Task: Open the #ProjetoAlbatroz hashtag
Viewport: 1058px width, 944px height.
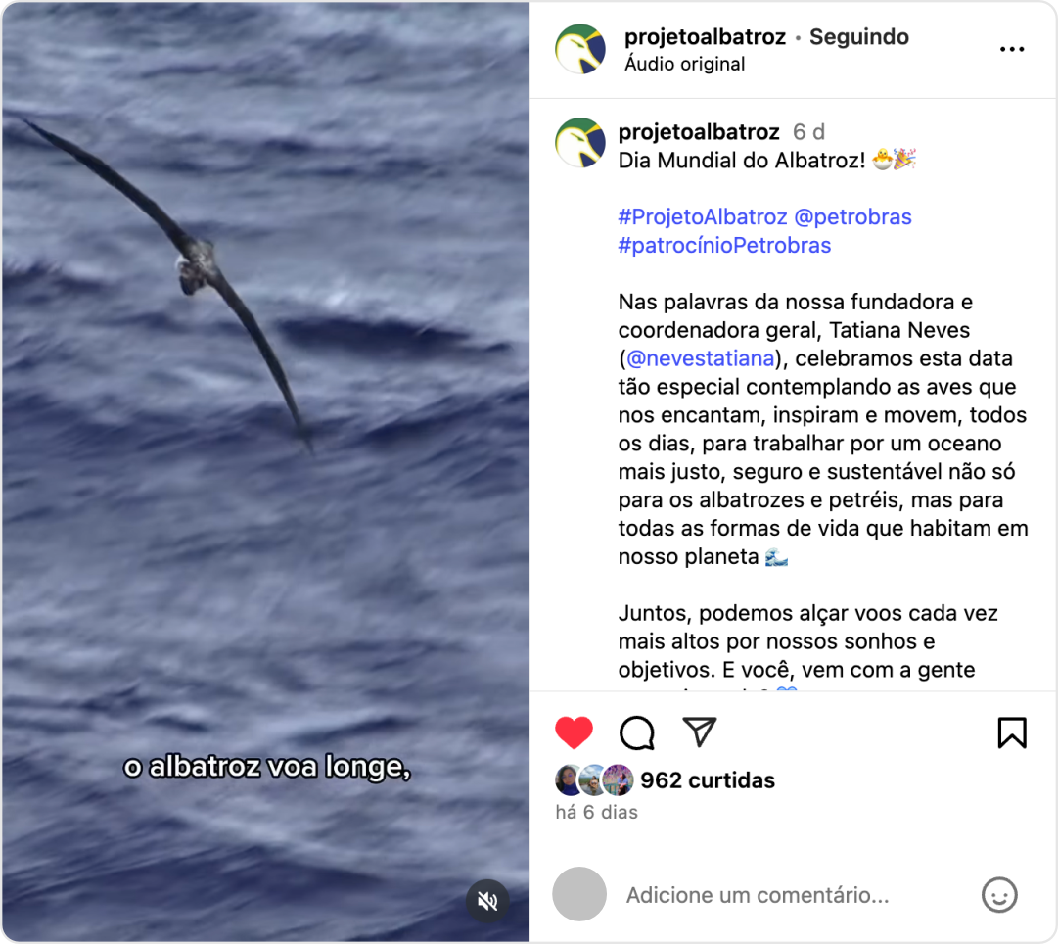Action: tap(703, 216)
